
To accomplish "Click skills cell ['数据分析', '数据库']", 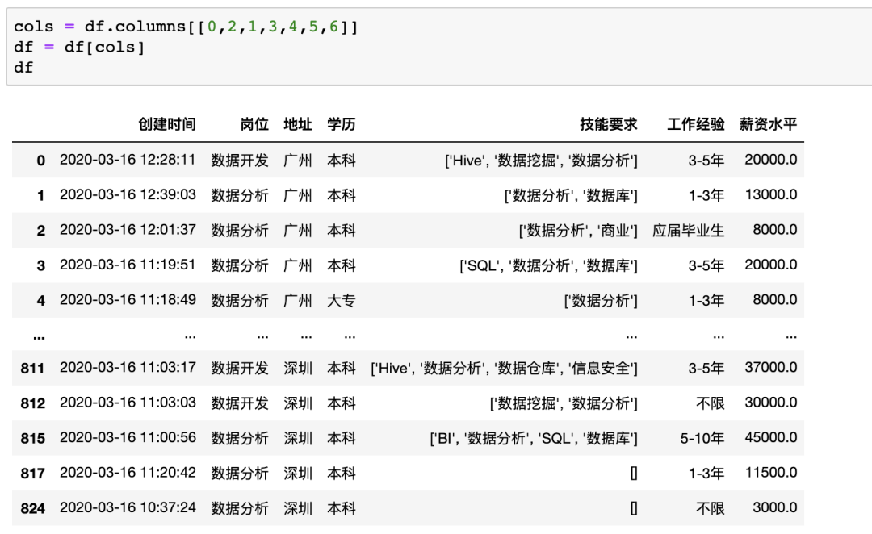I will [571, 195].
